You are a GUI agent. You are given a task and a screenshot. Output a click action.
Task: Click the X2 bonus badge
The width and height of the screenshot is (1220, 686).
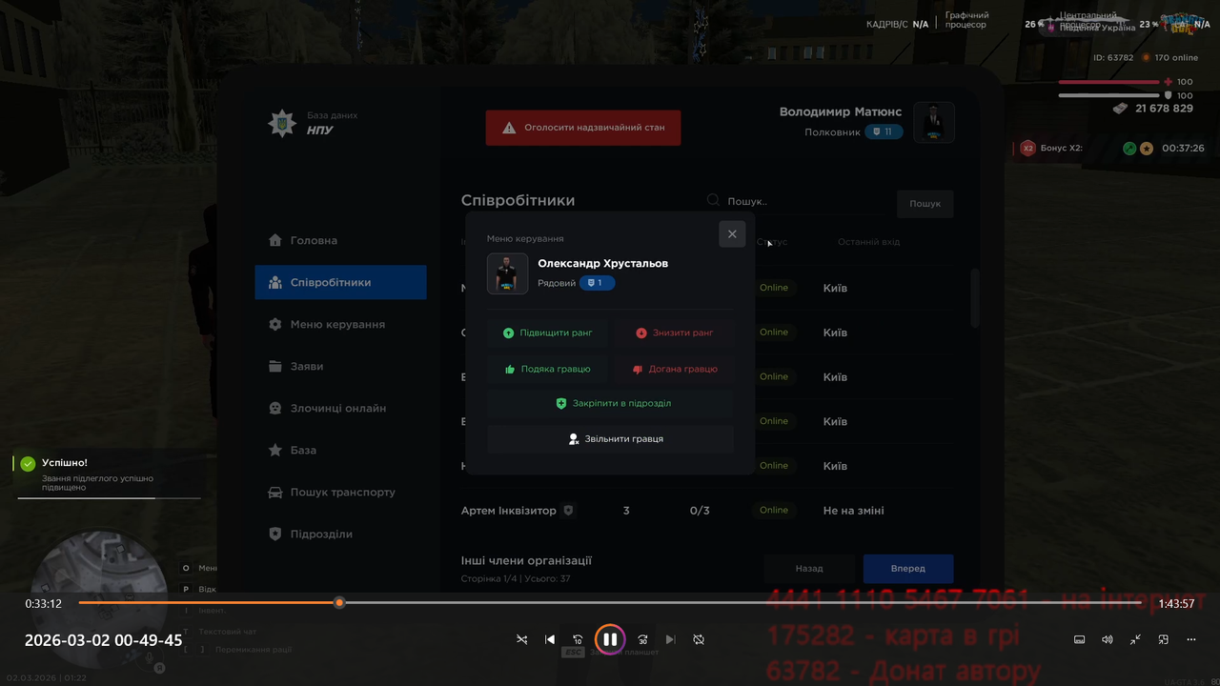1027,148
